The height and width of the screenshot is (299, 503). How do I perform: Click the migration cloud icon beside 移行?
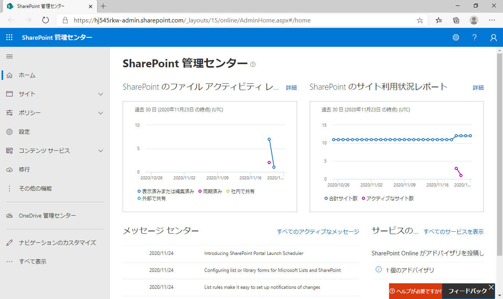[10, 170]
